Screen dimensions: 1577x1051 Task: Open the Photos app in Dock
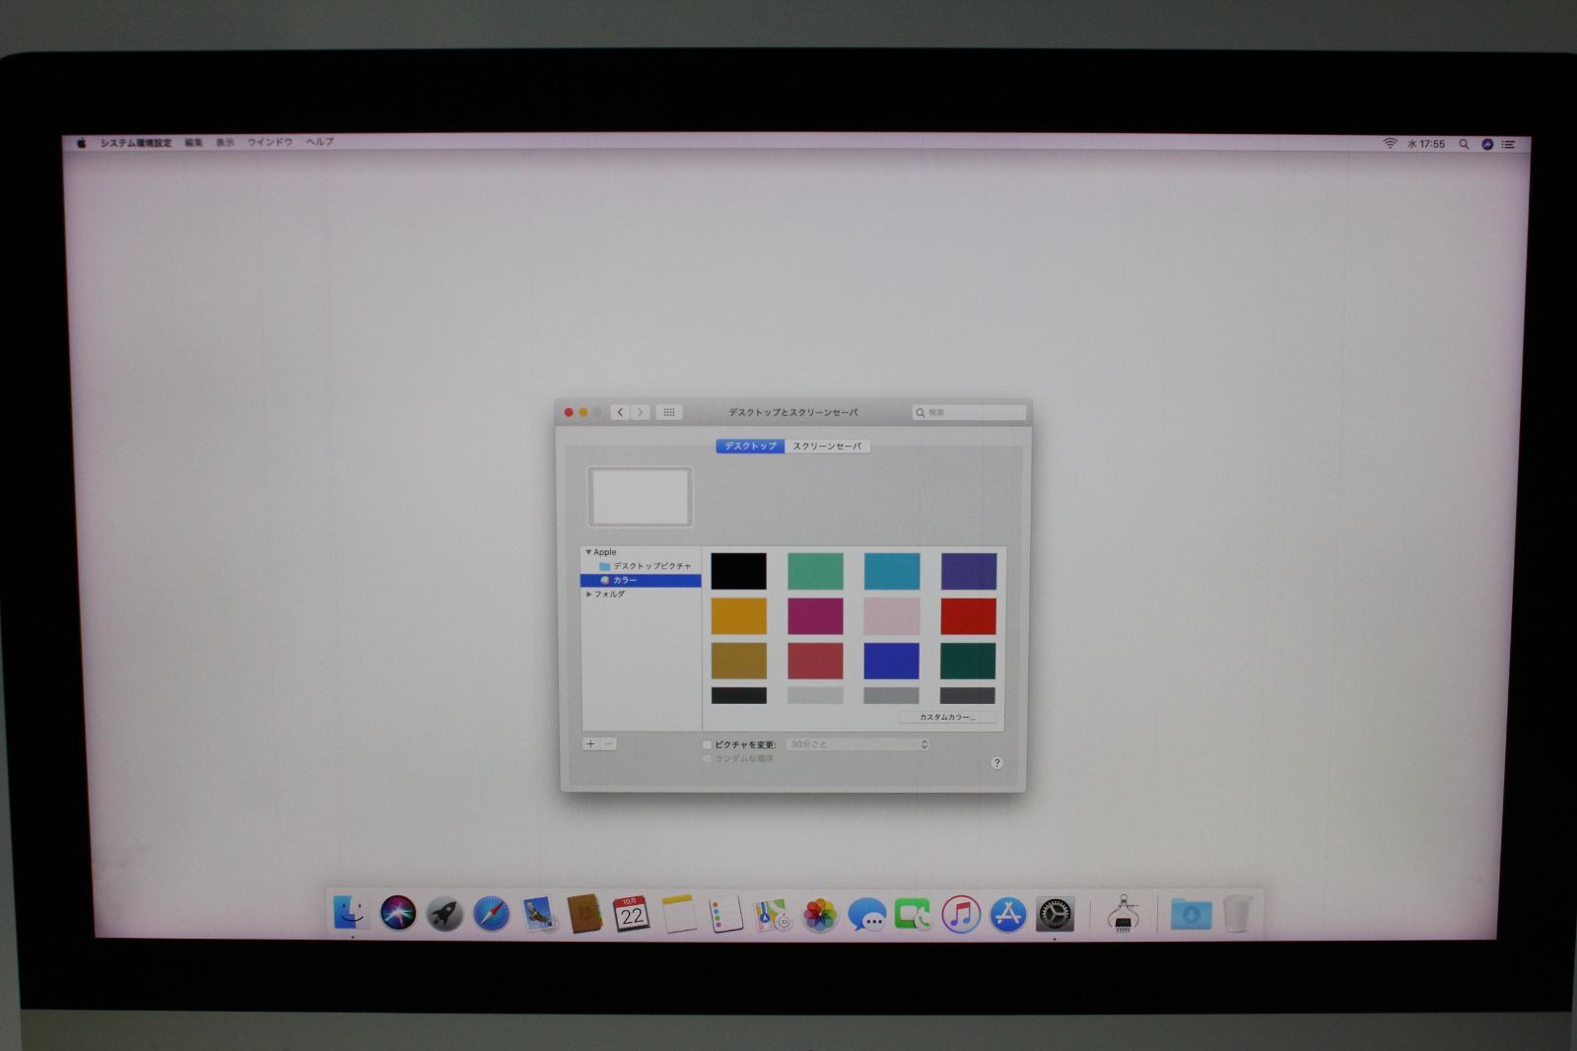pos(819,915)
